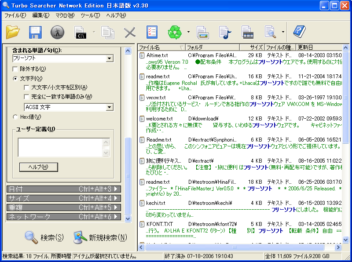Open dropdown arrow next to recycle icon

click(188, 32)
